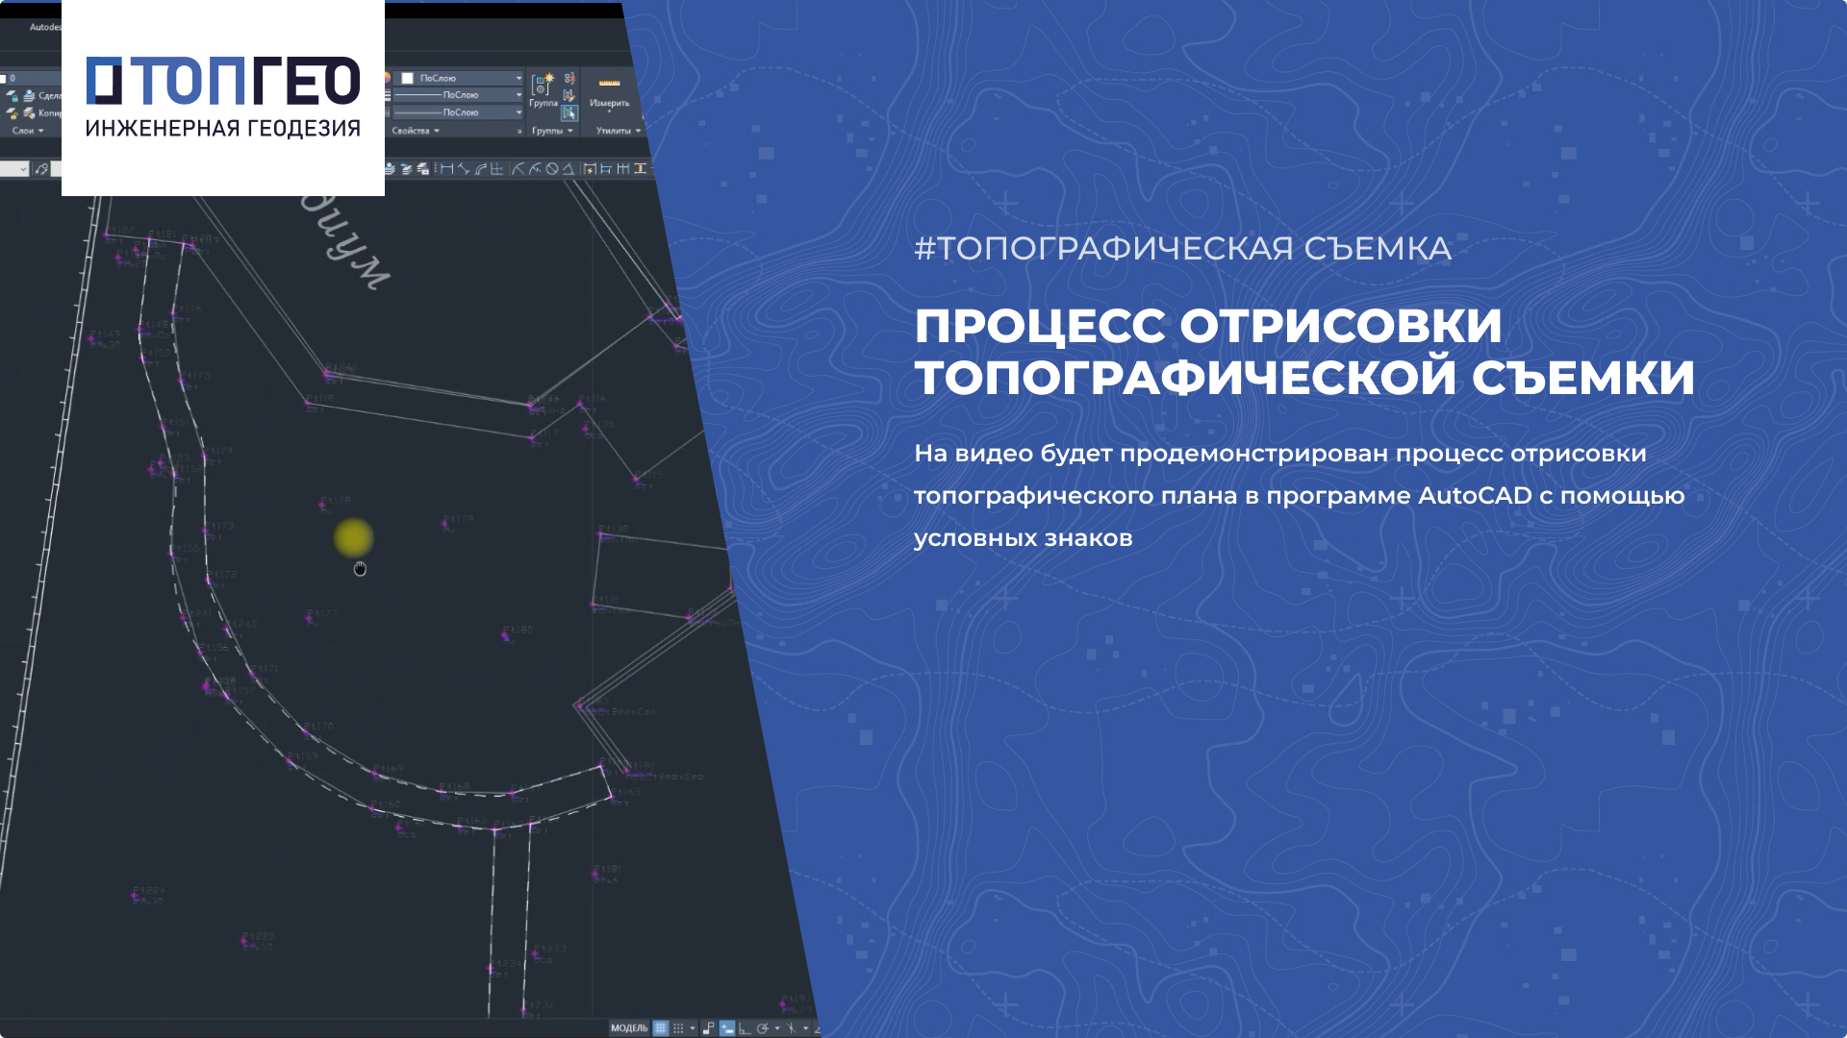Expand the Группы panel
This screenshot has height=1038, width=1847.
tap(552, 131)
